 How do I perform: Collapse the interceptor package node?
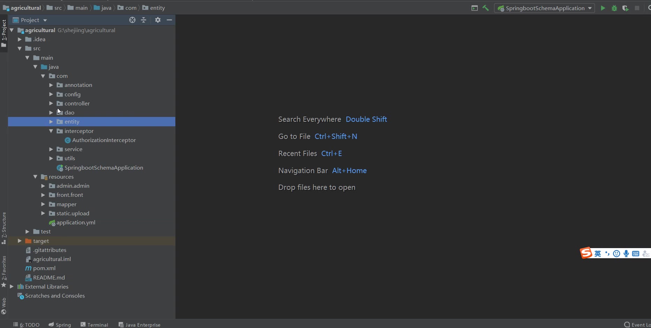(51, 131)
